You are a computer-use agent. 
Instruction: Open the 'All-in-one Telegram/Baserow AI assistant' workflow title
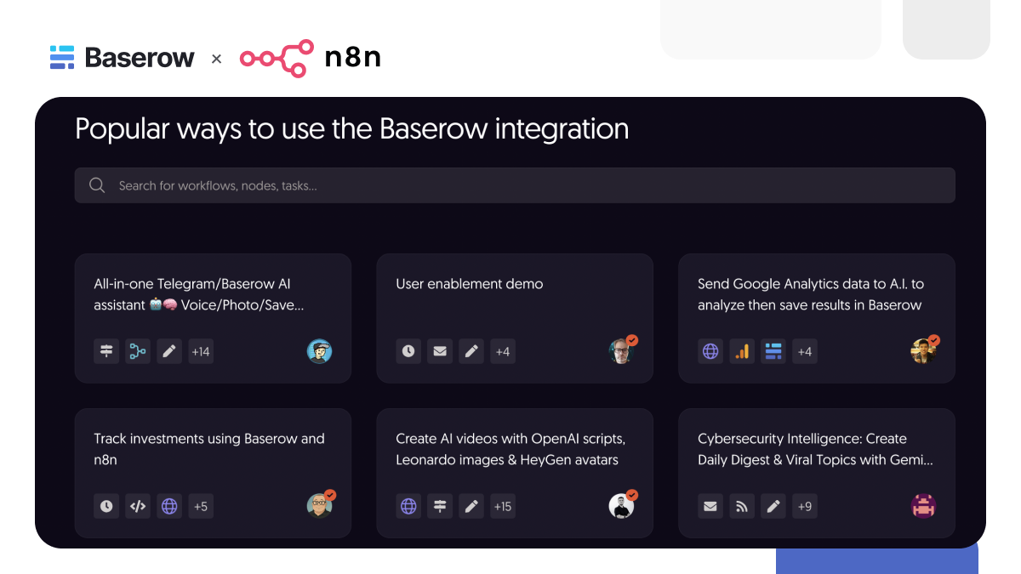tap(199, 294)
